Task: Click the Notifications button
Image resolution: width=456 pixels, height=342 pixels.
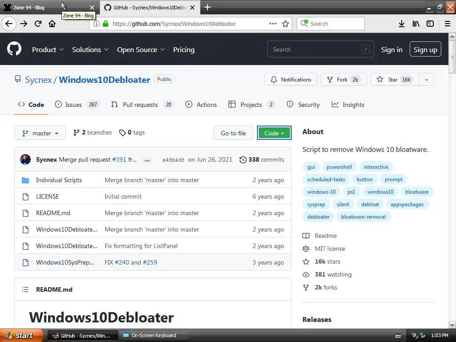Action: 291,80
